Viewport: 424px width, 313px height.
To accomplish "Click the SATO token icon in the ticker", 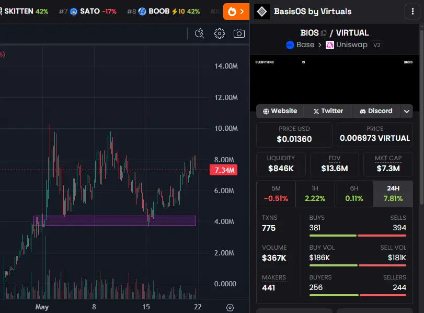I will coord(74,12).
